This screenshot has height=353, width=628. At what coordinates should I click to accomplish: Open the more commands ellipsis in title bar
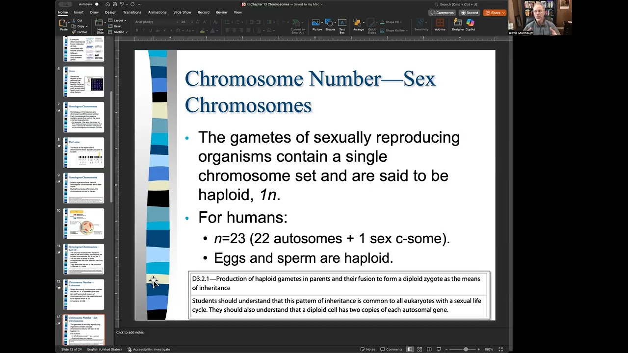pyautogui.click(x=139, y=4)
